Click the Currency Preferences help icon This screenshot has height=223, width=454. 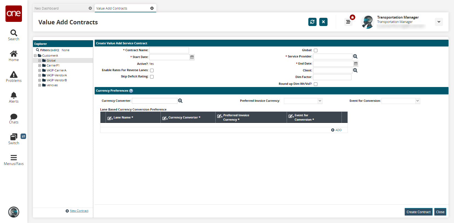coord(131,91)
